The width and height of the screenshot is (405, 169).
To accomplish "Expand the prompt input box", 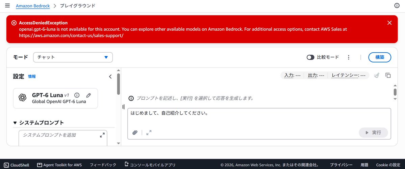I will pos(149,133).
